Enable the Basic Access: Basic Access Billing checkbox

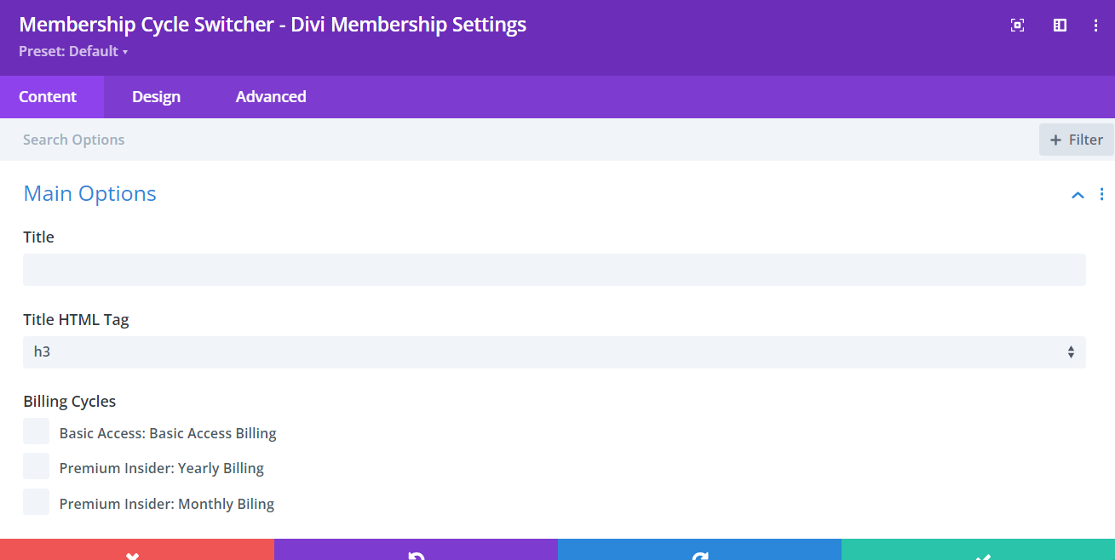[x=35, y=431]
